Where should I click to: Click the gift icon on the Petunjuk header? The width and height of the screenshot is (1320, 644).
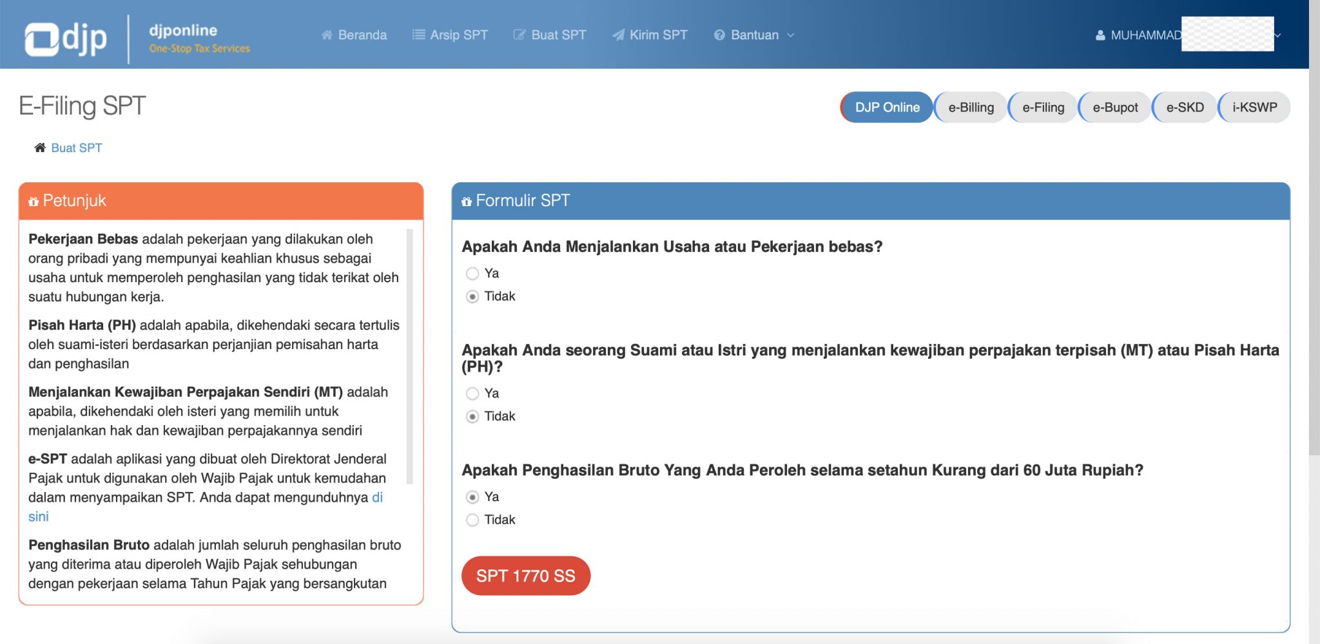pos(33,200)
